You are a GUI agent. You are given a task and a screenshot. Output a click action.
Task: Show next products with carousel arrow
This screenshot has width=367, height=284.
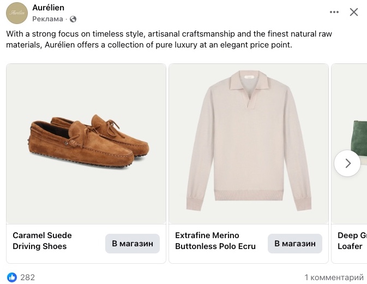pos(347,163)
